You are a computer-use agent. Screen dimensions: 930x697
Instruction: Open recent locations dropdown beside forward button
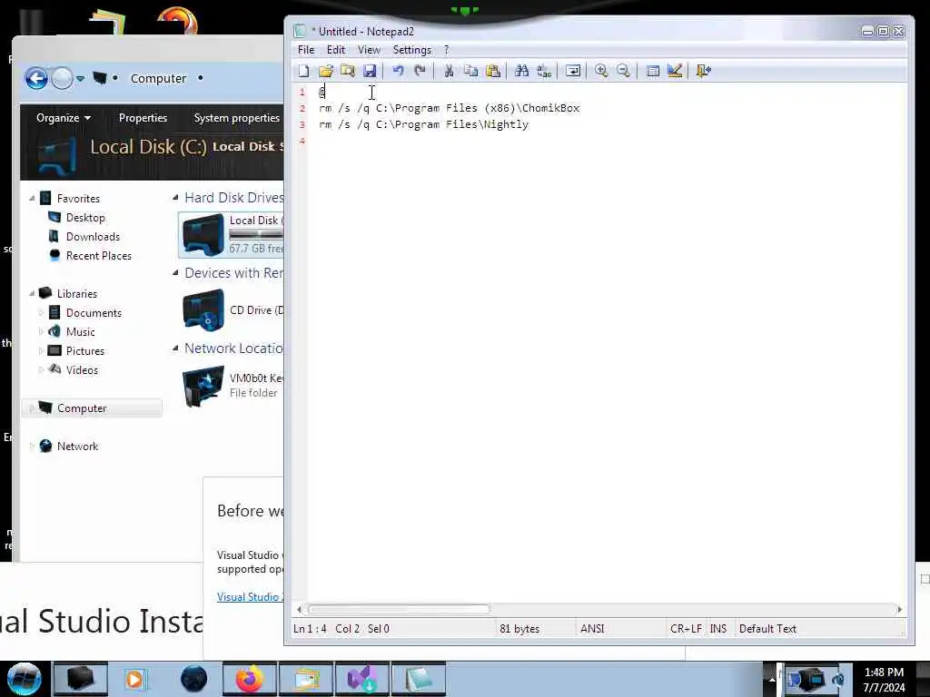tap(80, 78)
